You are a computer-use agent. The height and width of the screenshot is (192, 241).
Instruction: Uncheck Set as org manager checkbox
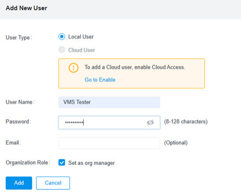pos(62,163)
